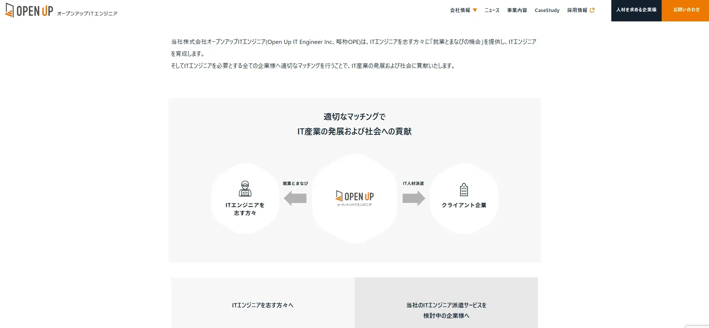Click the オープンアップITエンジニア text beside header logo

tap(87, 14)
